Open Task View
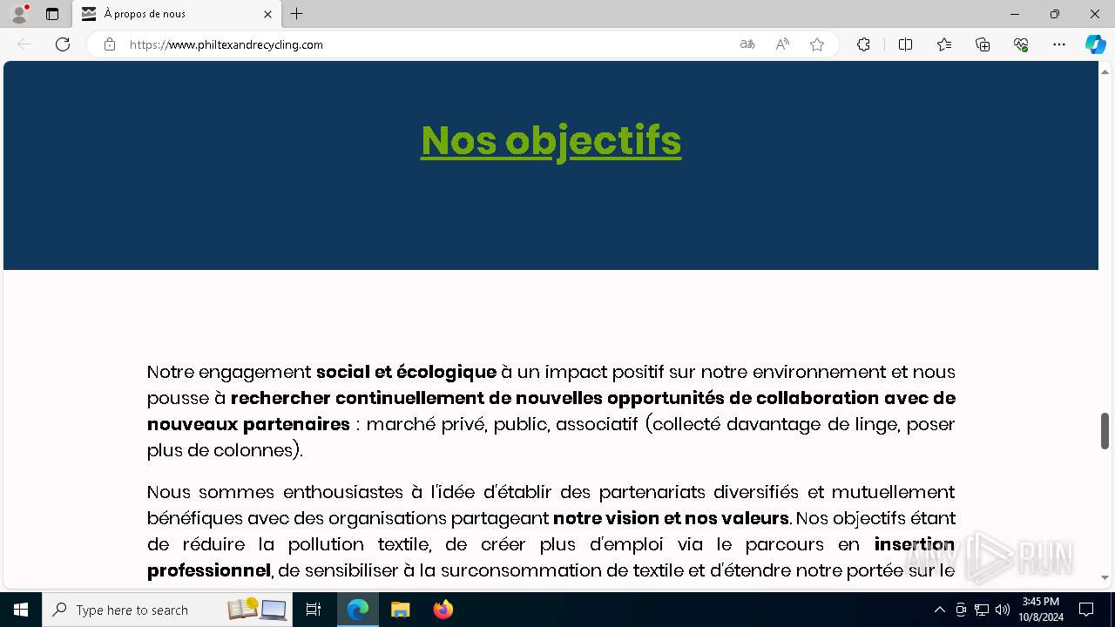Screen dimensions: 1115x627 point(314,610)
